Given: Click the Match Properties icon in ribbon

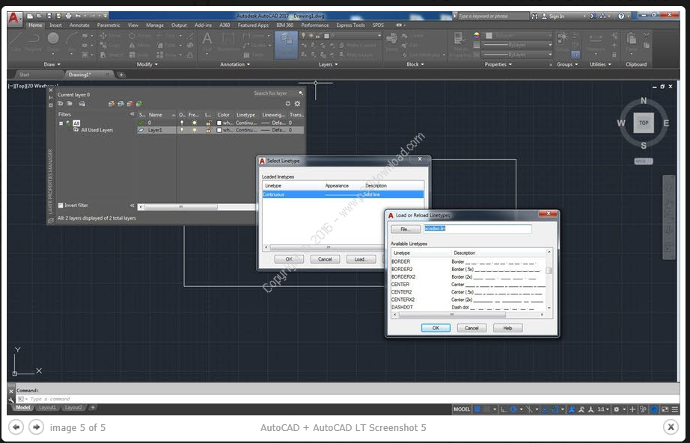Looking at the screenshot, I should (460, 40).
